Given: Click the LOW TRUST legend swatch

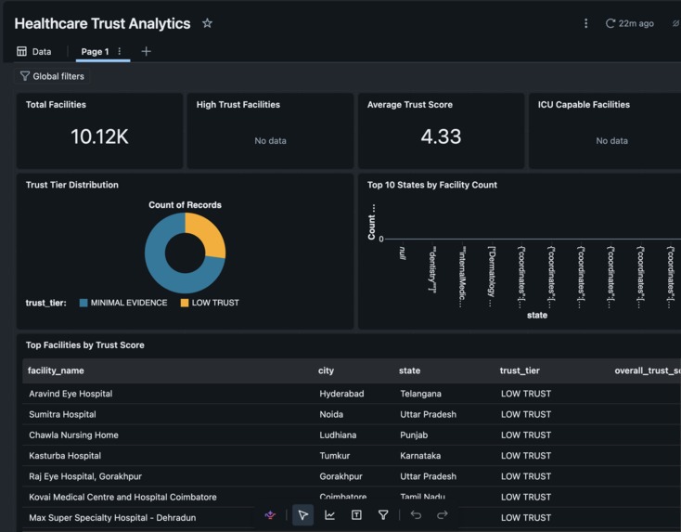Looking at the screenshot, I should [x=185, y=303].
